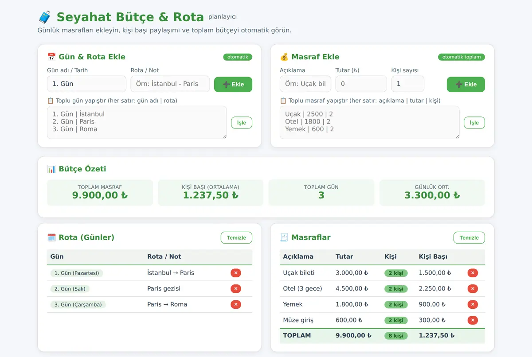
Task: Remove the Müze giriş expense
Action: point(473,320)
